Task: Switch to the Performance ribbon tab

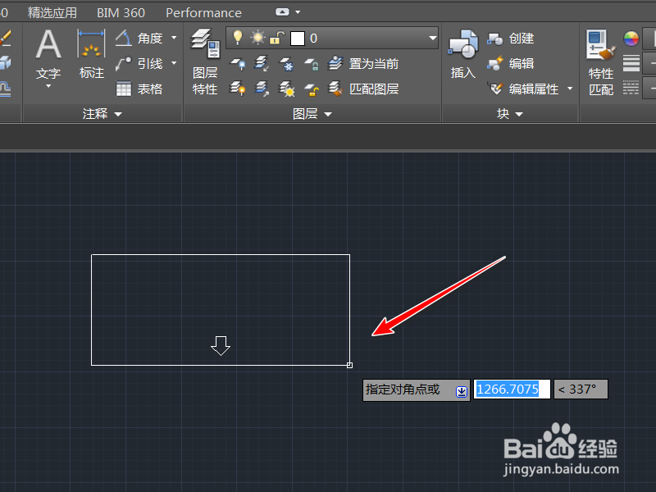Action: pyautogui.click(x=203, y=13)
